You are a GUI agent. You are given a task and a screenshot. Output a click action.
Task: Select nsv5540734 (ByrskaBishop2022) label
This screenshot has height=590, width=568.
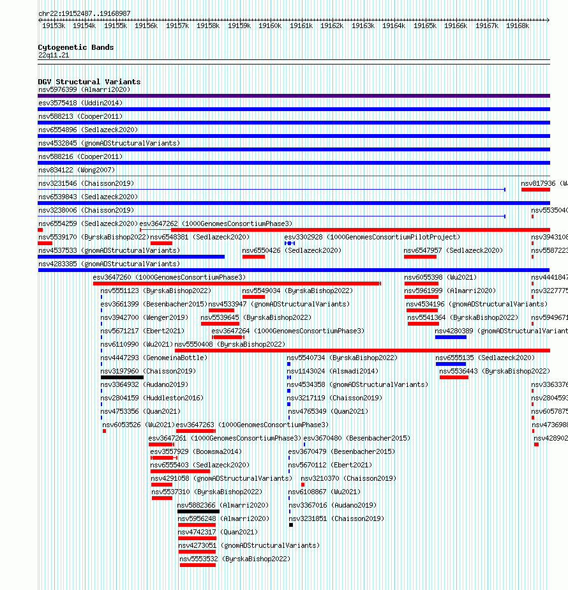pos(342,358)
